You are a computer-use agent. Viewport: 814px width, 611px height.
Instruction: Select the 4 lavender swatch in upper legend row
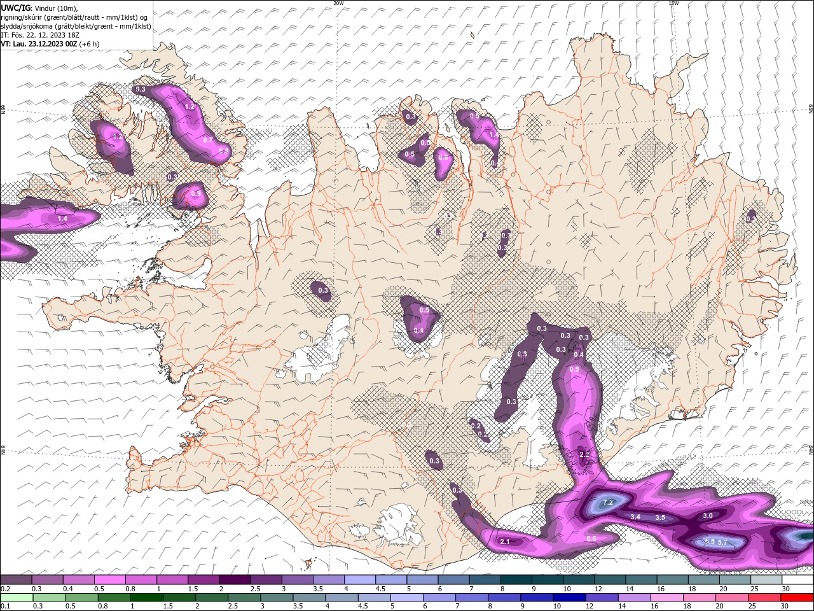tap(359, 580)
